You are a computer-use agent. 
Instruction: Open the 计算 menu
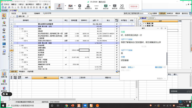21,4
